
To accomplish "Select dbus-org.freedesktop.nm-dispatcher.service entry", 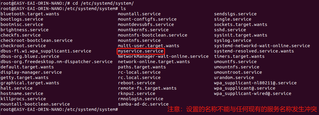I will 57,62.
